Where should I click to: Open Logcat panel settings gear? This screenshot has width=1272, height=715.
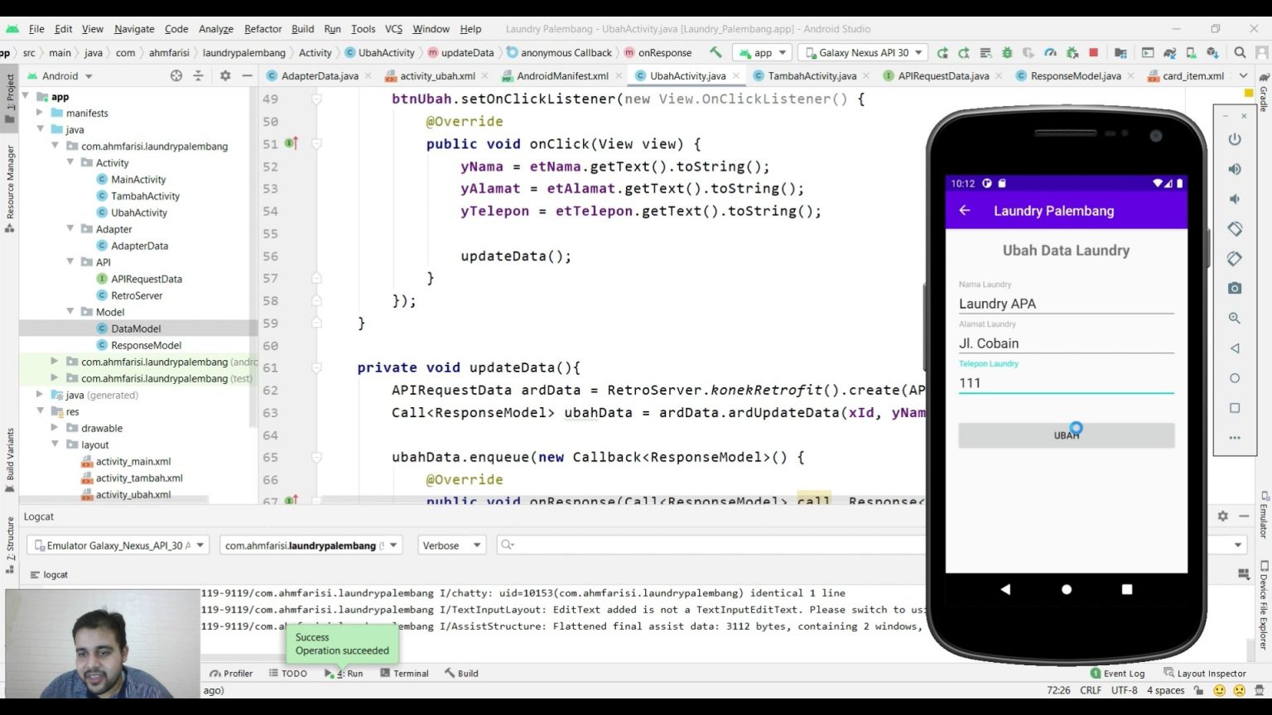1223,516
